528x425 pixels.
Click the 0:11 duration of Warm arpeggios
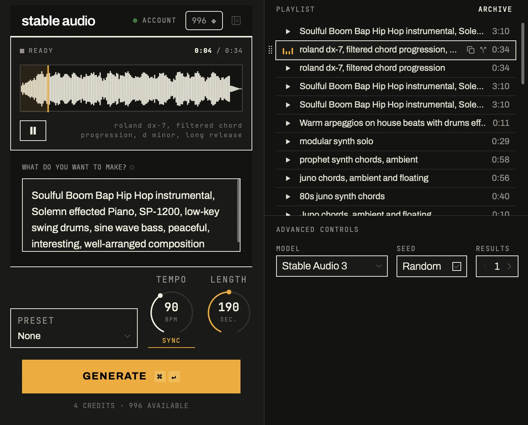(x=501, y=123)
